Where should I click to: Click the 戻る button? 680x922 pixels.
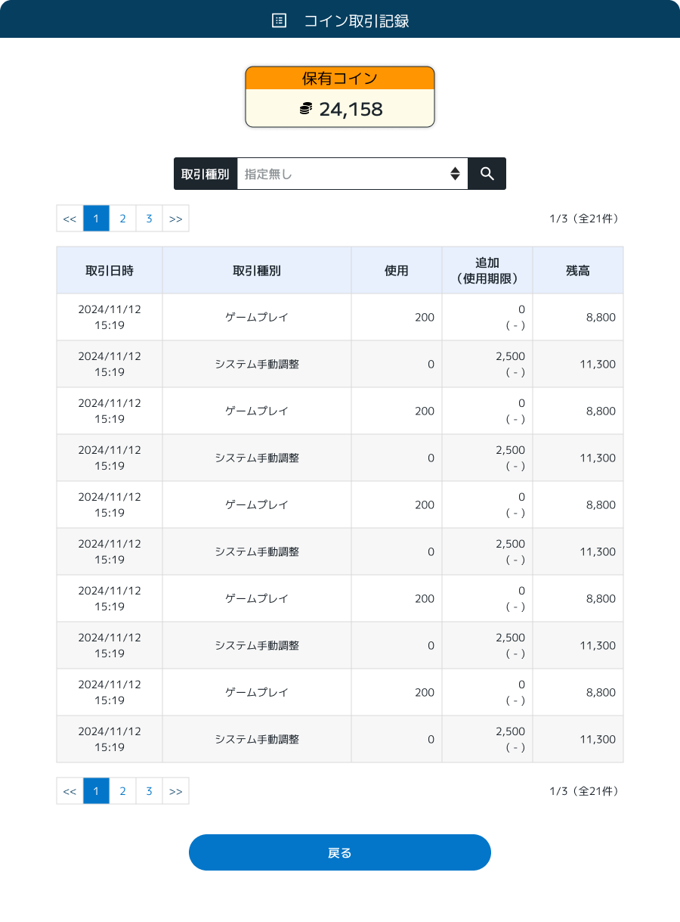click(x=340, y=852)
